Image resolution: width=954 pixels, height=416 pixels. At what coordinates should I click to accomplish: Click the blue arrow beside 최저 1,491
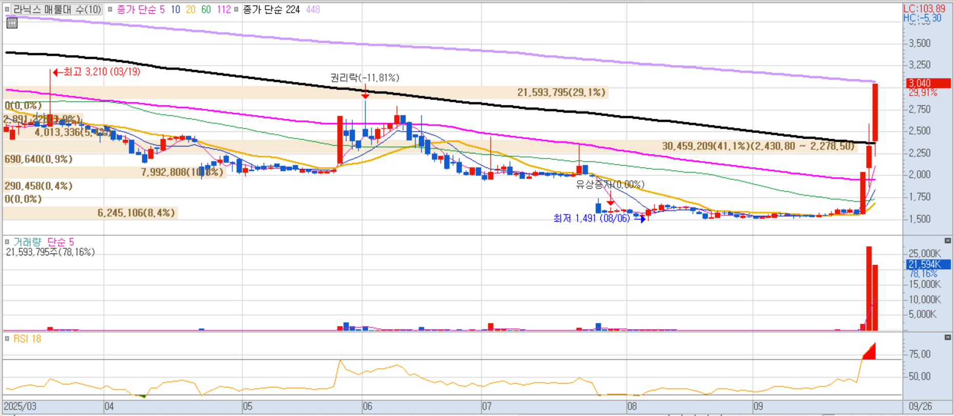point(640,219)
